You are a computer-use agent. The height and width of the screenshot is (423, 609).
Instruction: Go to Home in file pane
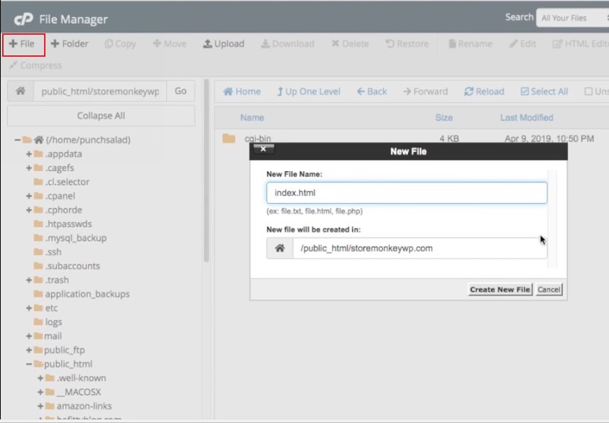(242, 92)
